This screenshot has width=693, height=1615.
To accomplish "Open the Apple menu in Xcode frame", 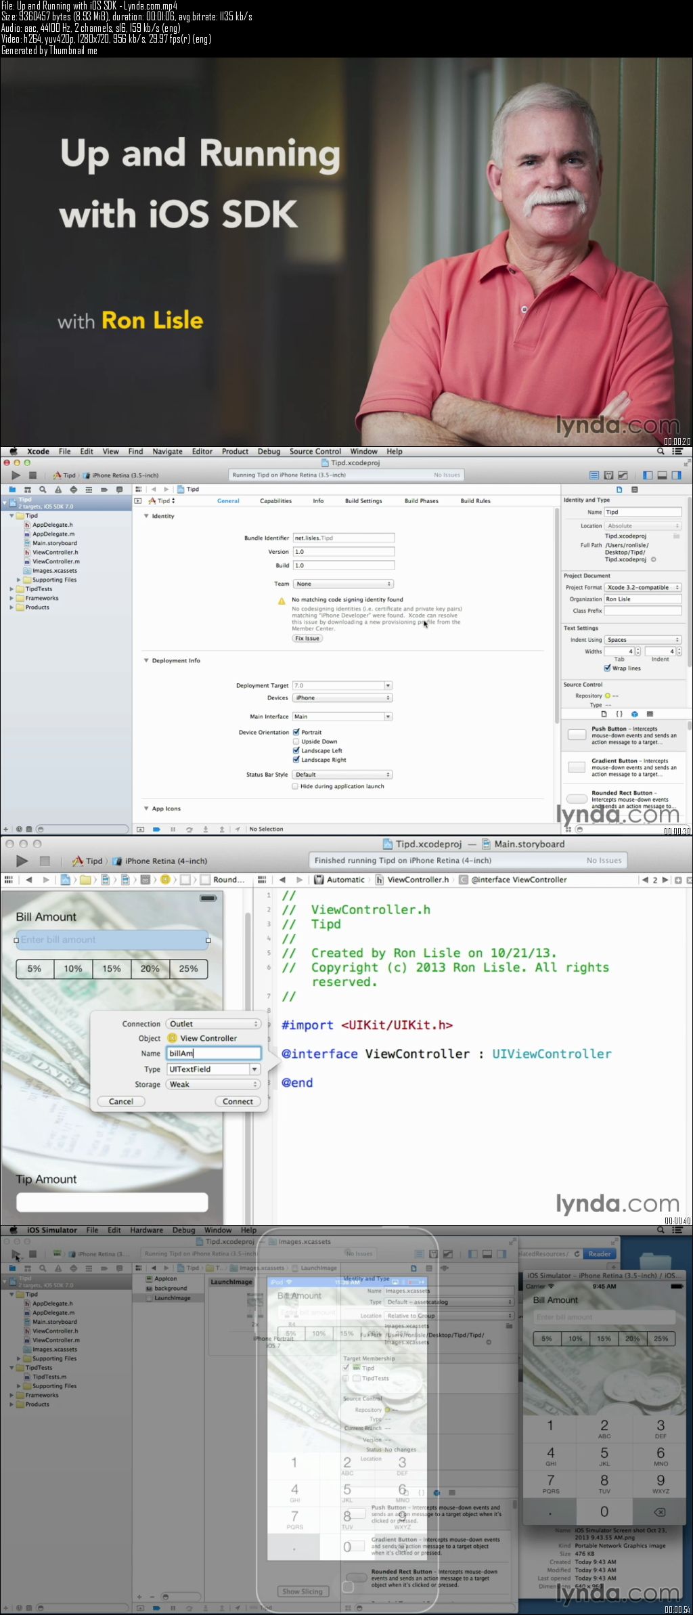I will coord(13,451).
